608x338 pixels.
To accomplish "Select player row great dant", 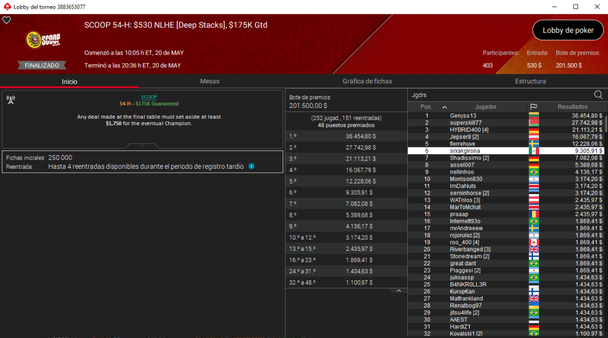I will click(x=506, y=264).
